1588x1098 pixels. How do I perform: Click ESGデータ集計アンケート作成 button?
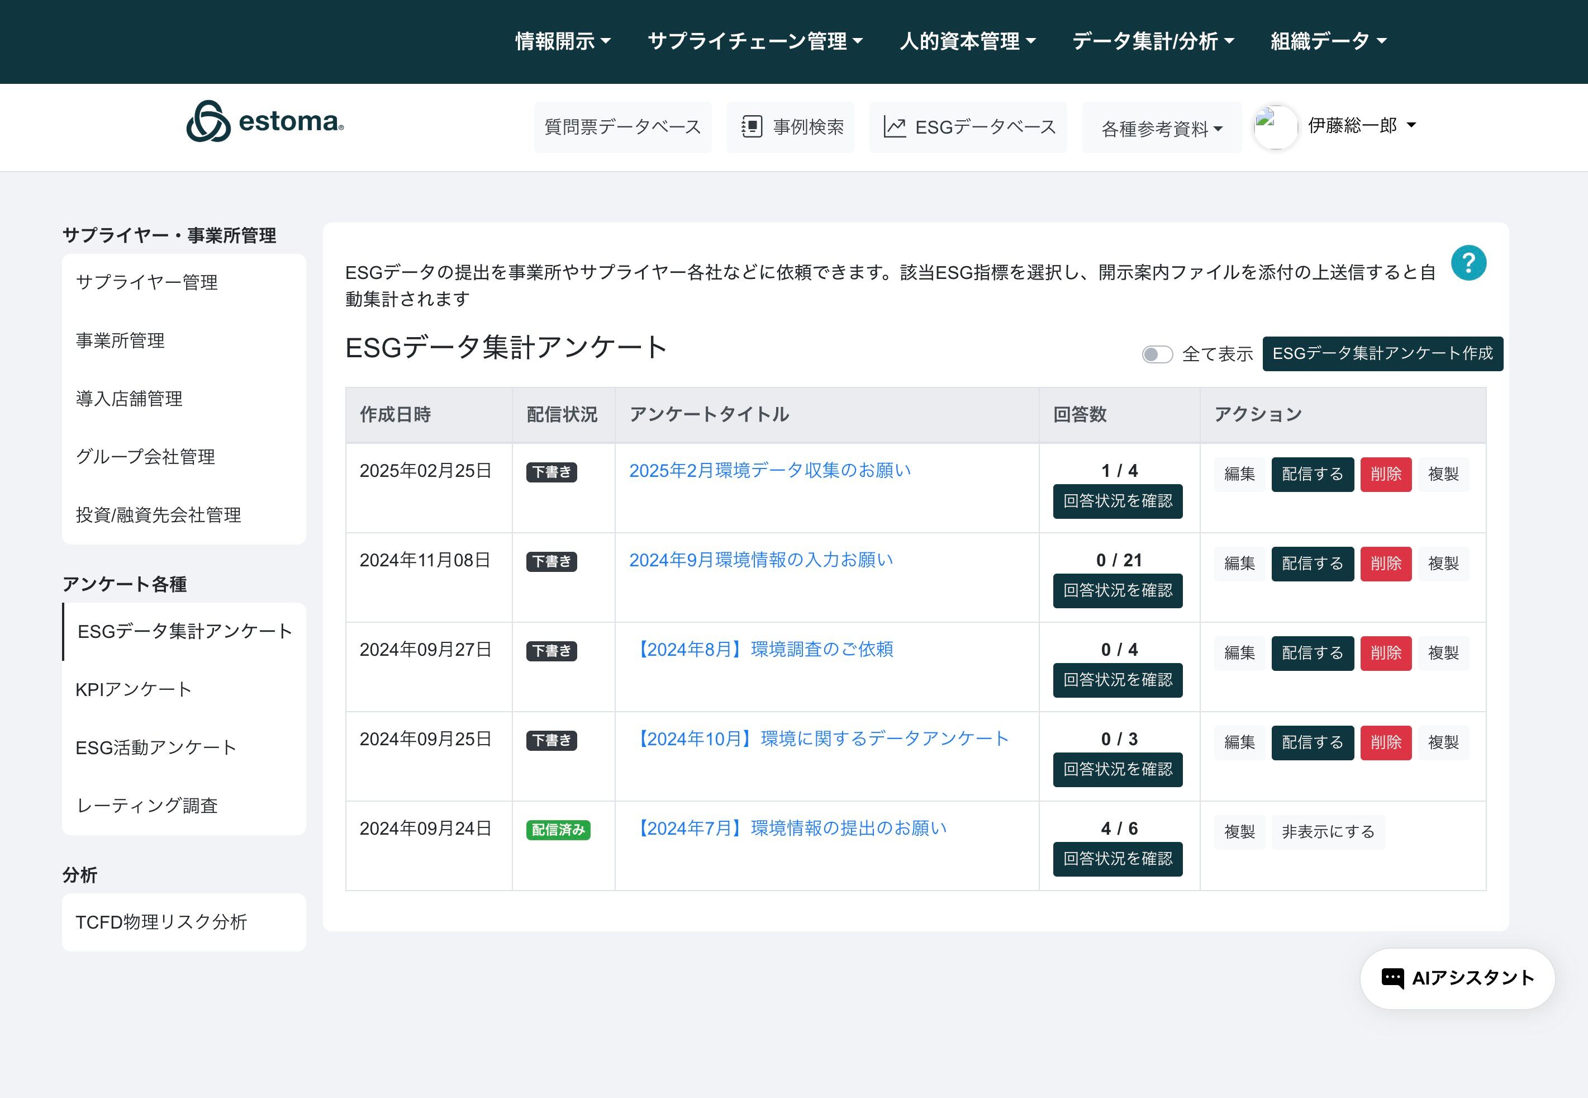coord(1382,354)
